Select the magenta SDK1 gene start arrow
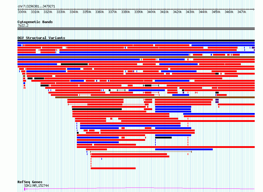The width and height of the screenshot is (263, 192). pos(26,189)
